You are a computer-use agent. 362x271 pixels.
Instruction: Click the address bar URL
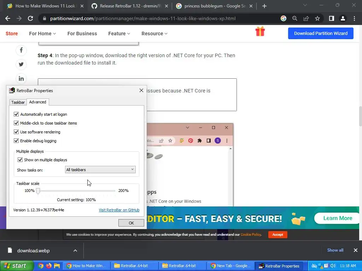(143, 18)
